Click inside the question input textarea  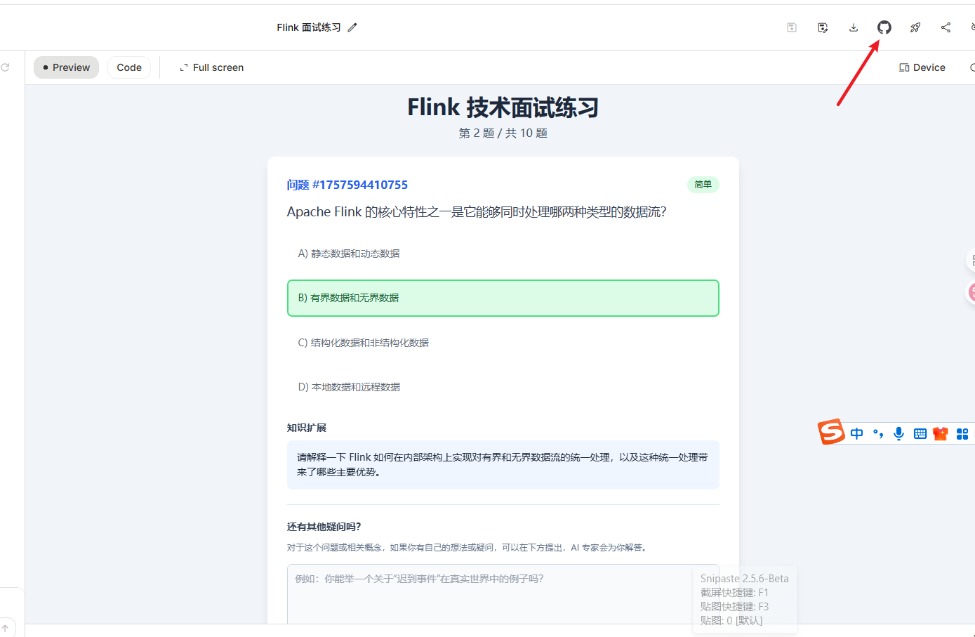[503, 594]
